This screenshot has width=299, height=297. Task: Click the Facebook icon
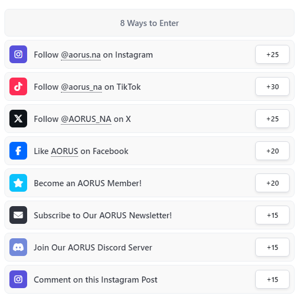(x=18, y=151)
